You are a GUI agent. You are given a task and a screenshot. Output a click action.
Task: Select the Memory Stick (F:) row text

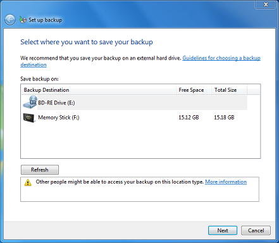pyautogui.click(x=59, y=118)
